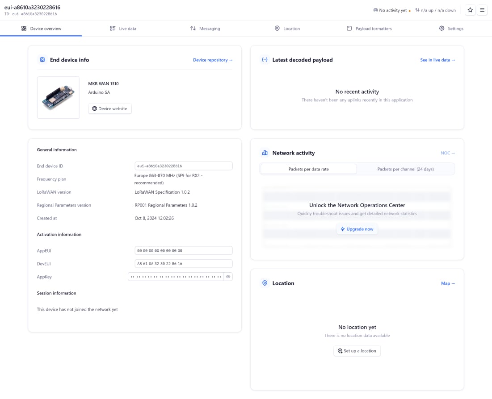The height and width of the screenshot is (399, 492).
Task: Open the Device repository link
Action: click(x=213, y=59)
